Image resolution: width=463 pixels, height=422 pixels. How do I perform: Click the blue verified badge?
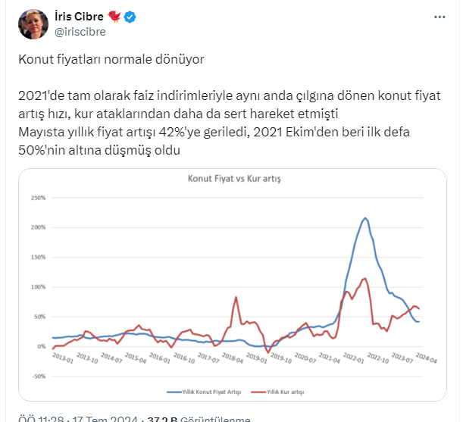coord(130,17)
